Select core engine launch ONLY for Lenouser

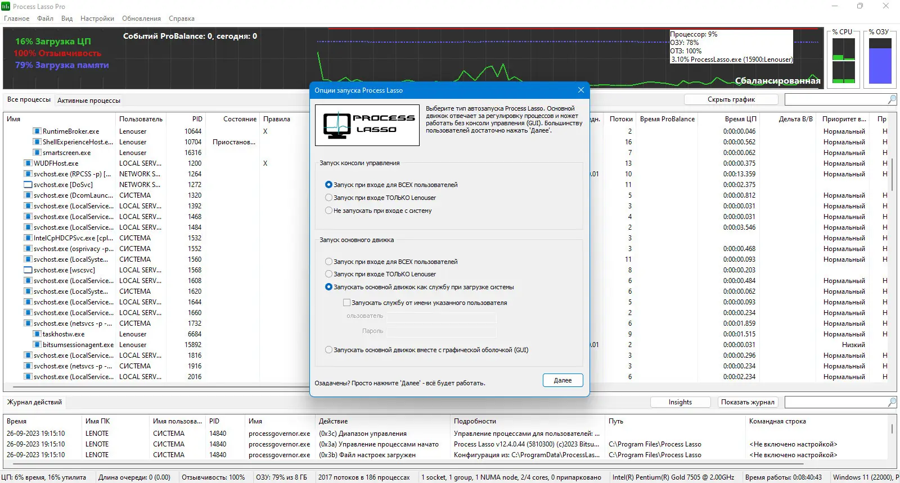click(x=381, y=274)
